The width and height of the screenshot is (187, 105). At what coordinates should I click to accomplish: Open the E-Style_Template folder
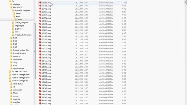pos(21,23)
